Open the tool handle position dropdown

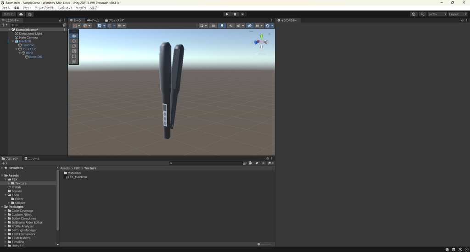tap(77, 26)
